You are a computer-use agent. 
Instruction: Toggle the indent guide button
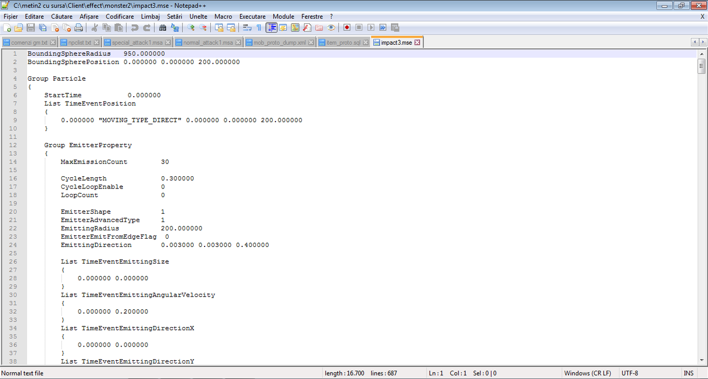click(271, 28)
